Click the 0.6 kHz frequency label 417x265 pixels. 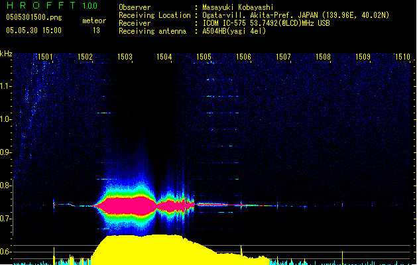pos(5,252)
